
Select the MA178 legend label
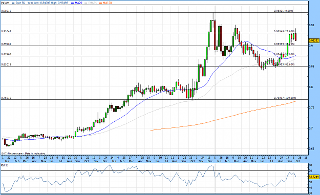[107, 3]
